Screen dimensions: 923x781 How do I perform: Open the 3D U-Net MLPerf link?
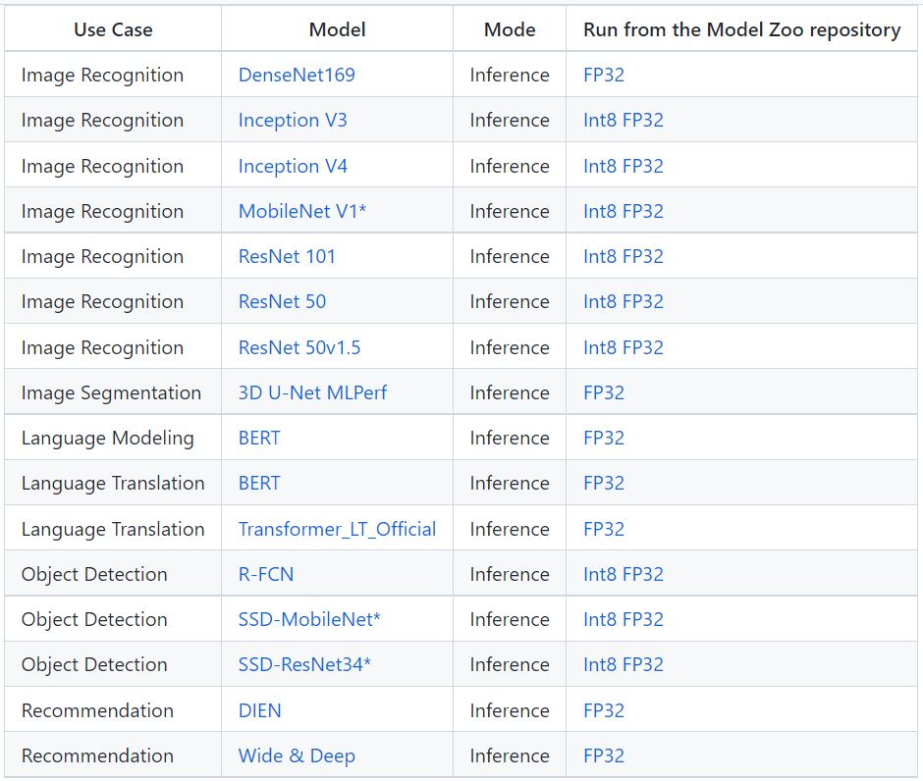click(312, 392)
